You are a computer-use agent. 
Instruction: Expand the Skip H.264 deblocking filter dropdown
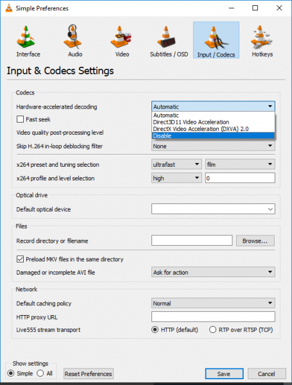(213, 146)
